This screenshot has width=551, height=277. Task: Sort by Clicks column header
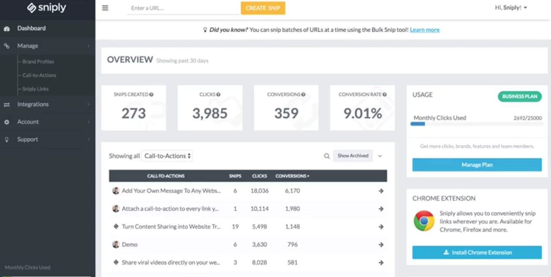(x=260, y=176)
